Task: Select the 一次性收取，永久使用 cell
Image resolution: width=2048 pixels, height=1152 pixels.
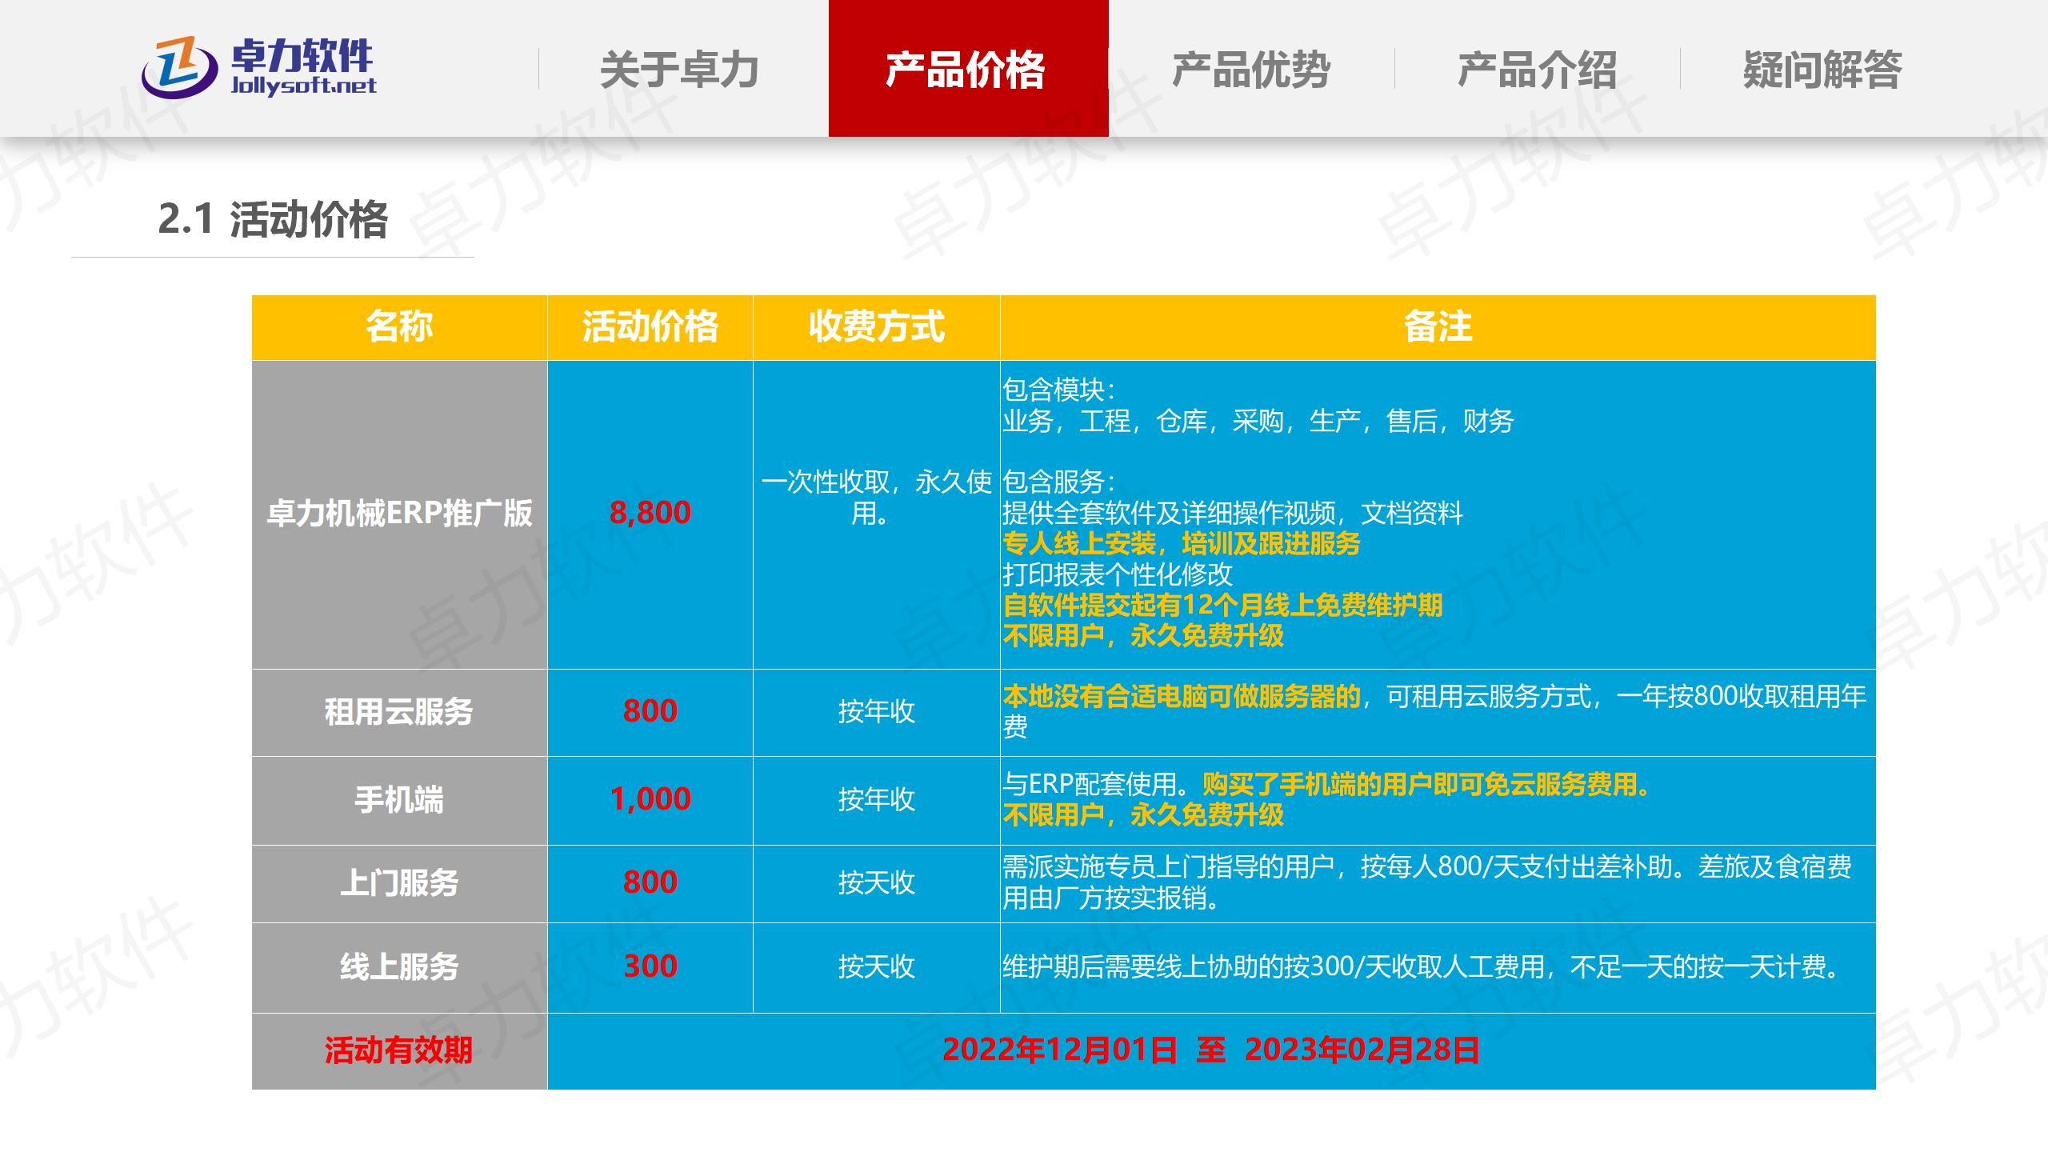Action: point(877,514)
